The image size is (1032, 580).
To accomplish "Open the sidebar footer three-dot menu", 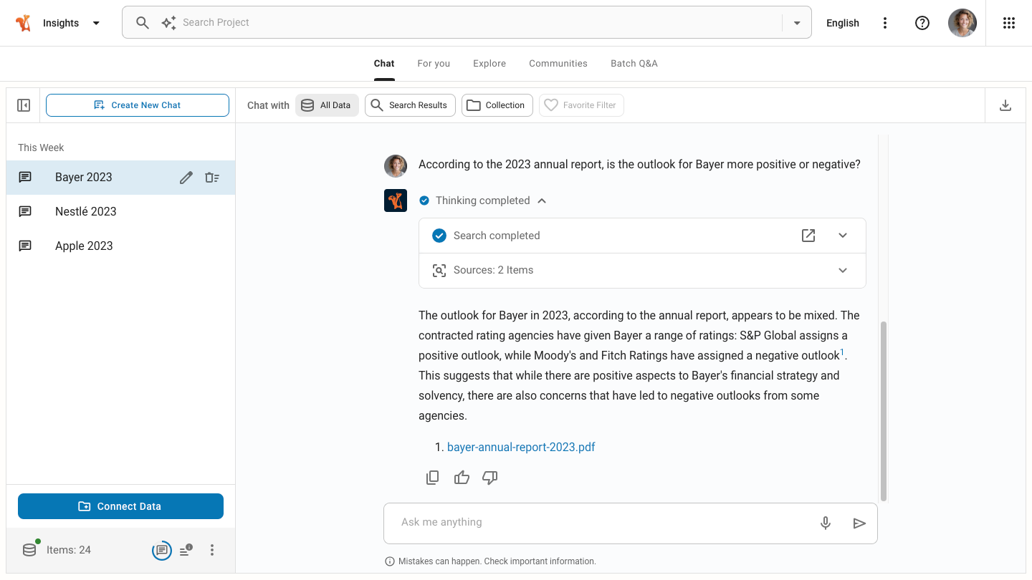I will pyautogui.click(x=212, y=550).
